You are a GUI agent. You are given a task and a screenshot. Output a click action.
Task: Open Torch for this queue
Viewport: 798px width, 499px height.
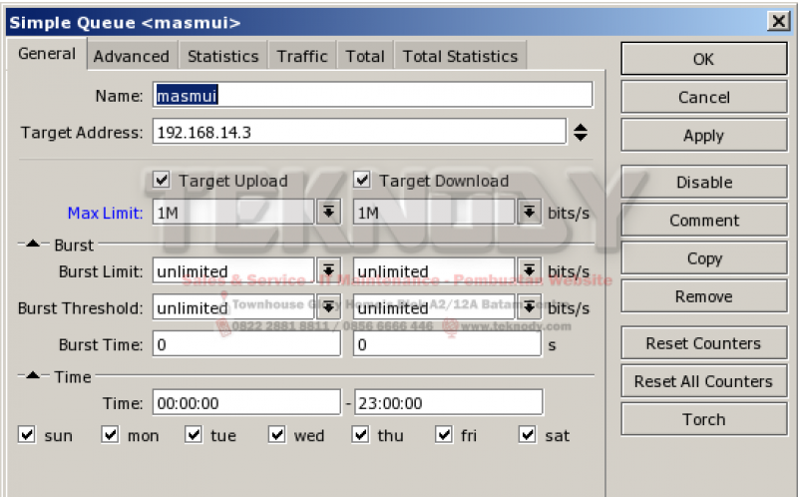point(704,419)
